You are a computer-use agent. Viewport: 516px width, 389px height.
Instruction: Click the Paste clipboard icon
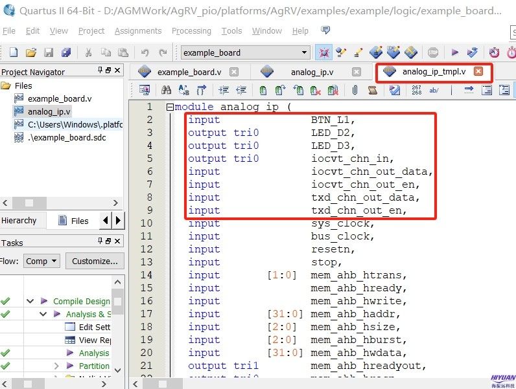[x=123, y=52]
